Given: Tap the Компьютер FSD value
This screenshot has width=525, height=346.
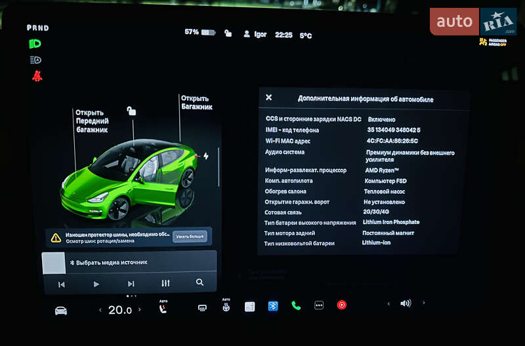Looking at the screenshot, I should 385,181.
